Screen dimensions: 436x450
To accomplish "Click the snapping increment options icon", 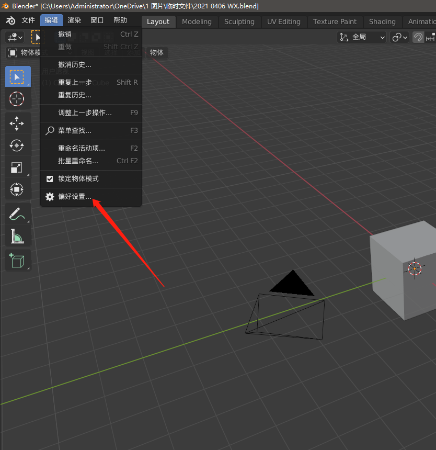I will click(x=430, y=37).
